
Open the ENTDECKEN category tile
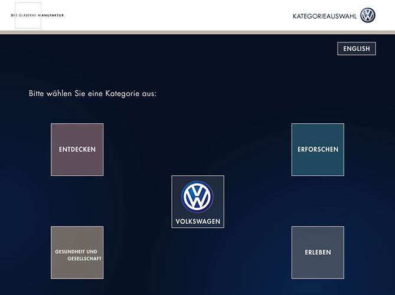[77, 149]
